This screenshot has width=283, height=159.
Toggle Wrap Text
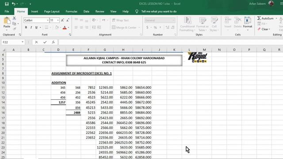[x=120, y=20]
